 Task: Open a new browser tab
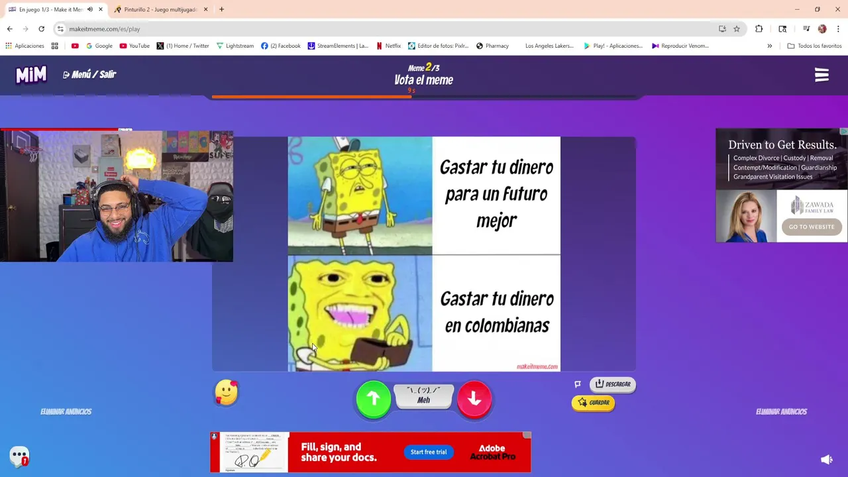(x=221, y=9)
